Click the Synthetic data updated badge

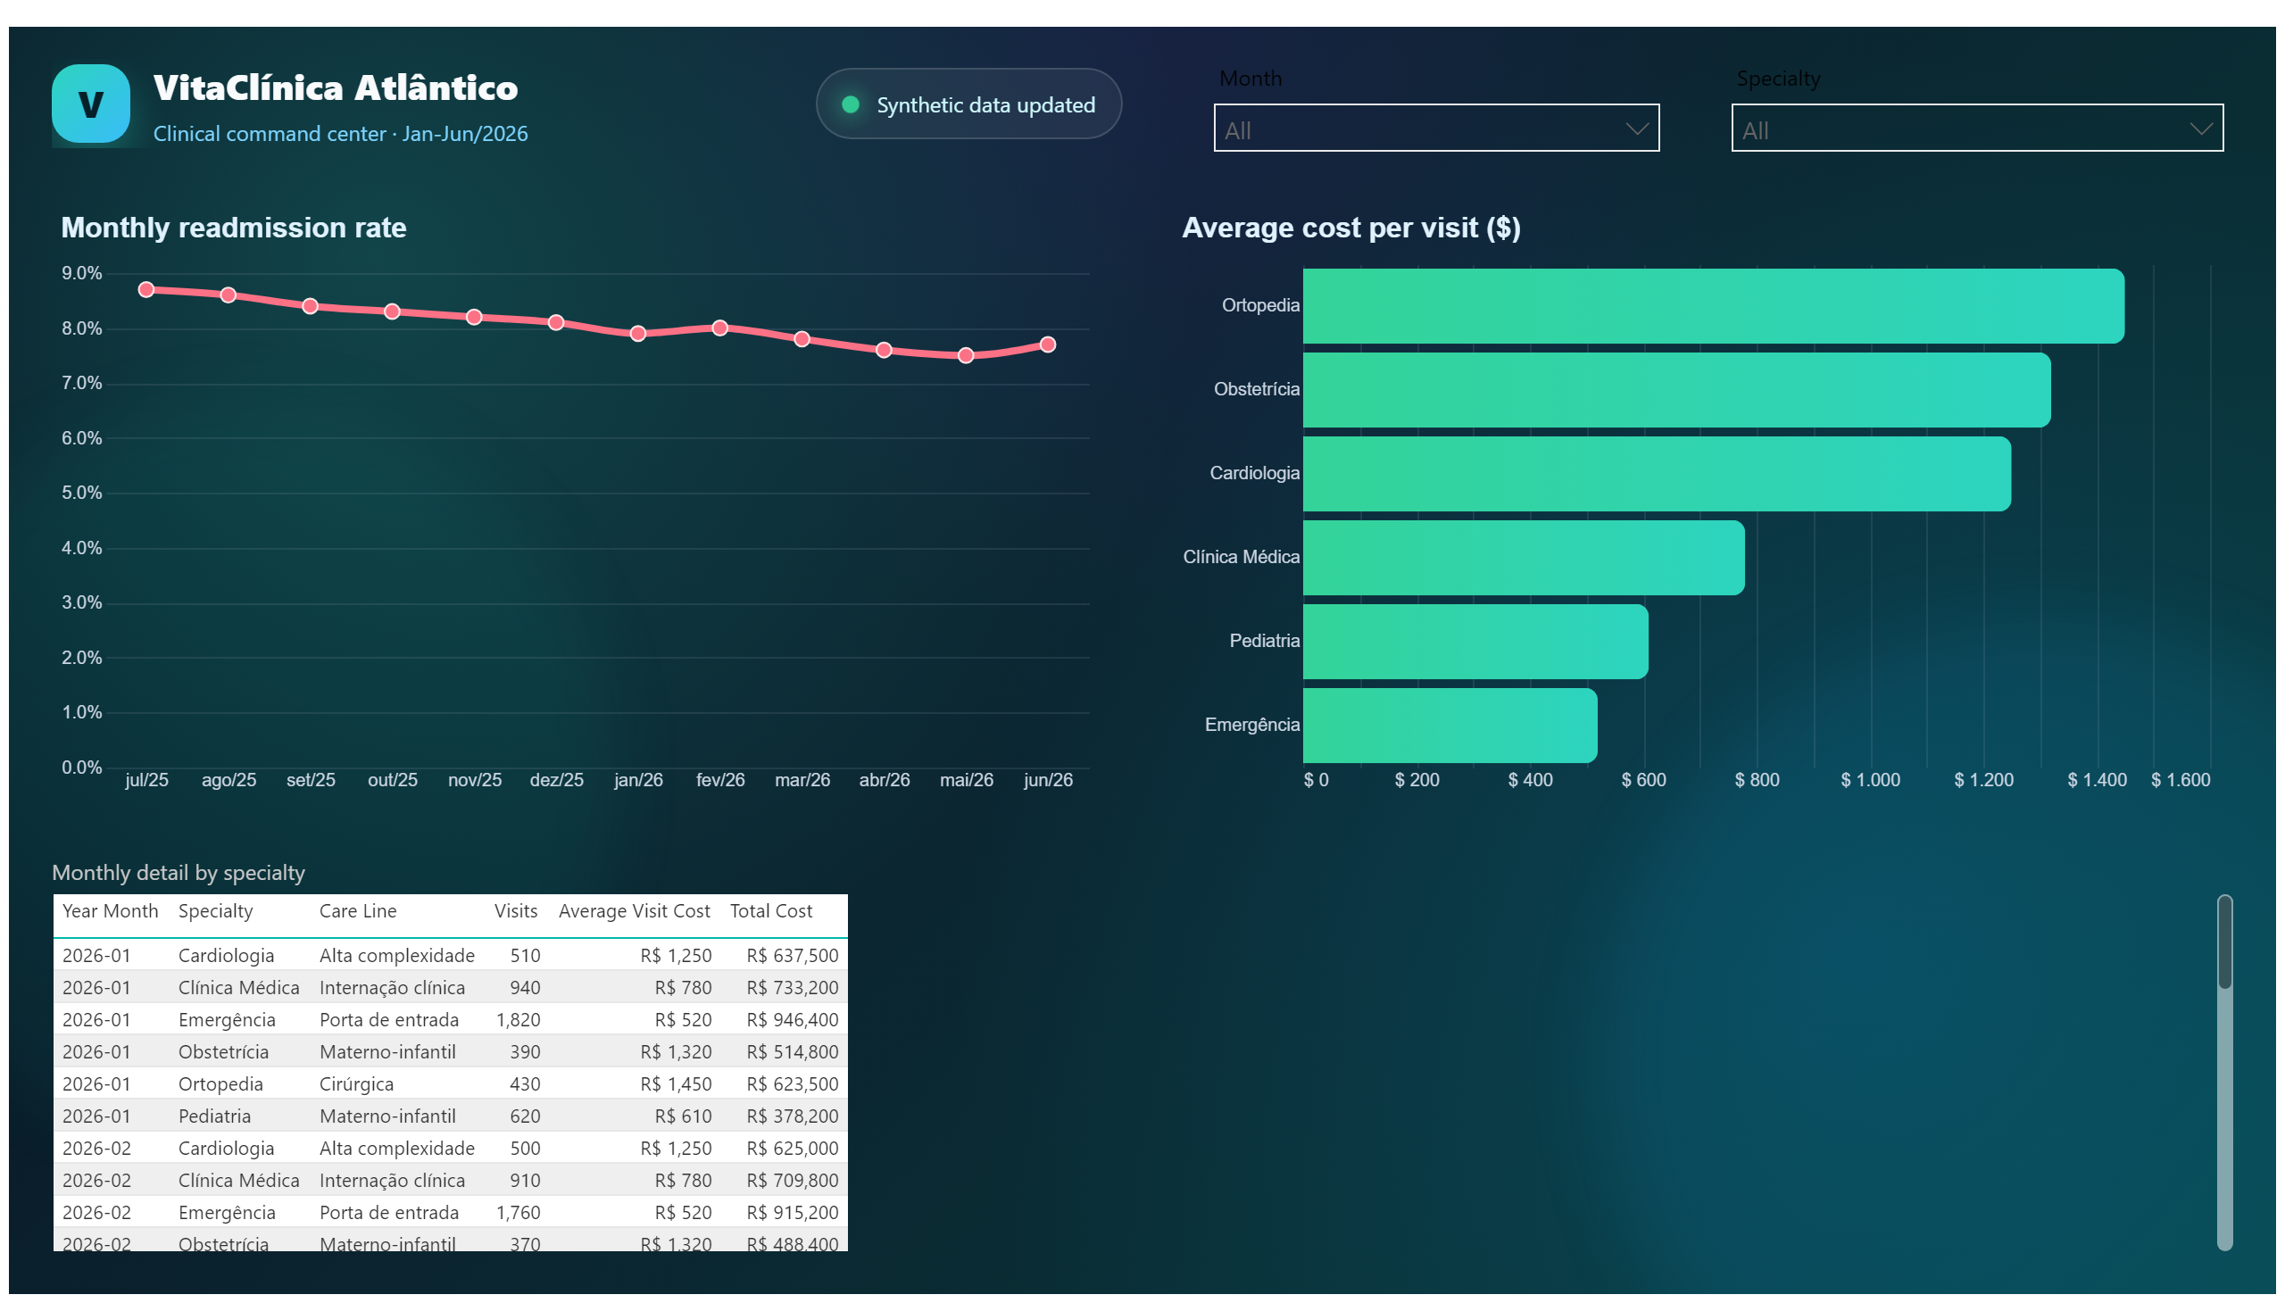coord(968,104)
